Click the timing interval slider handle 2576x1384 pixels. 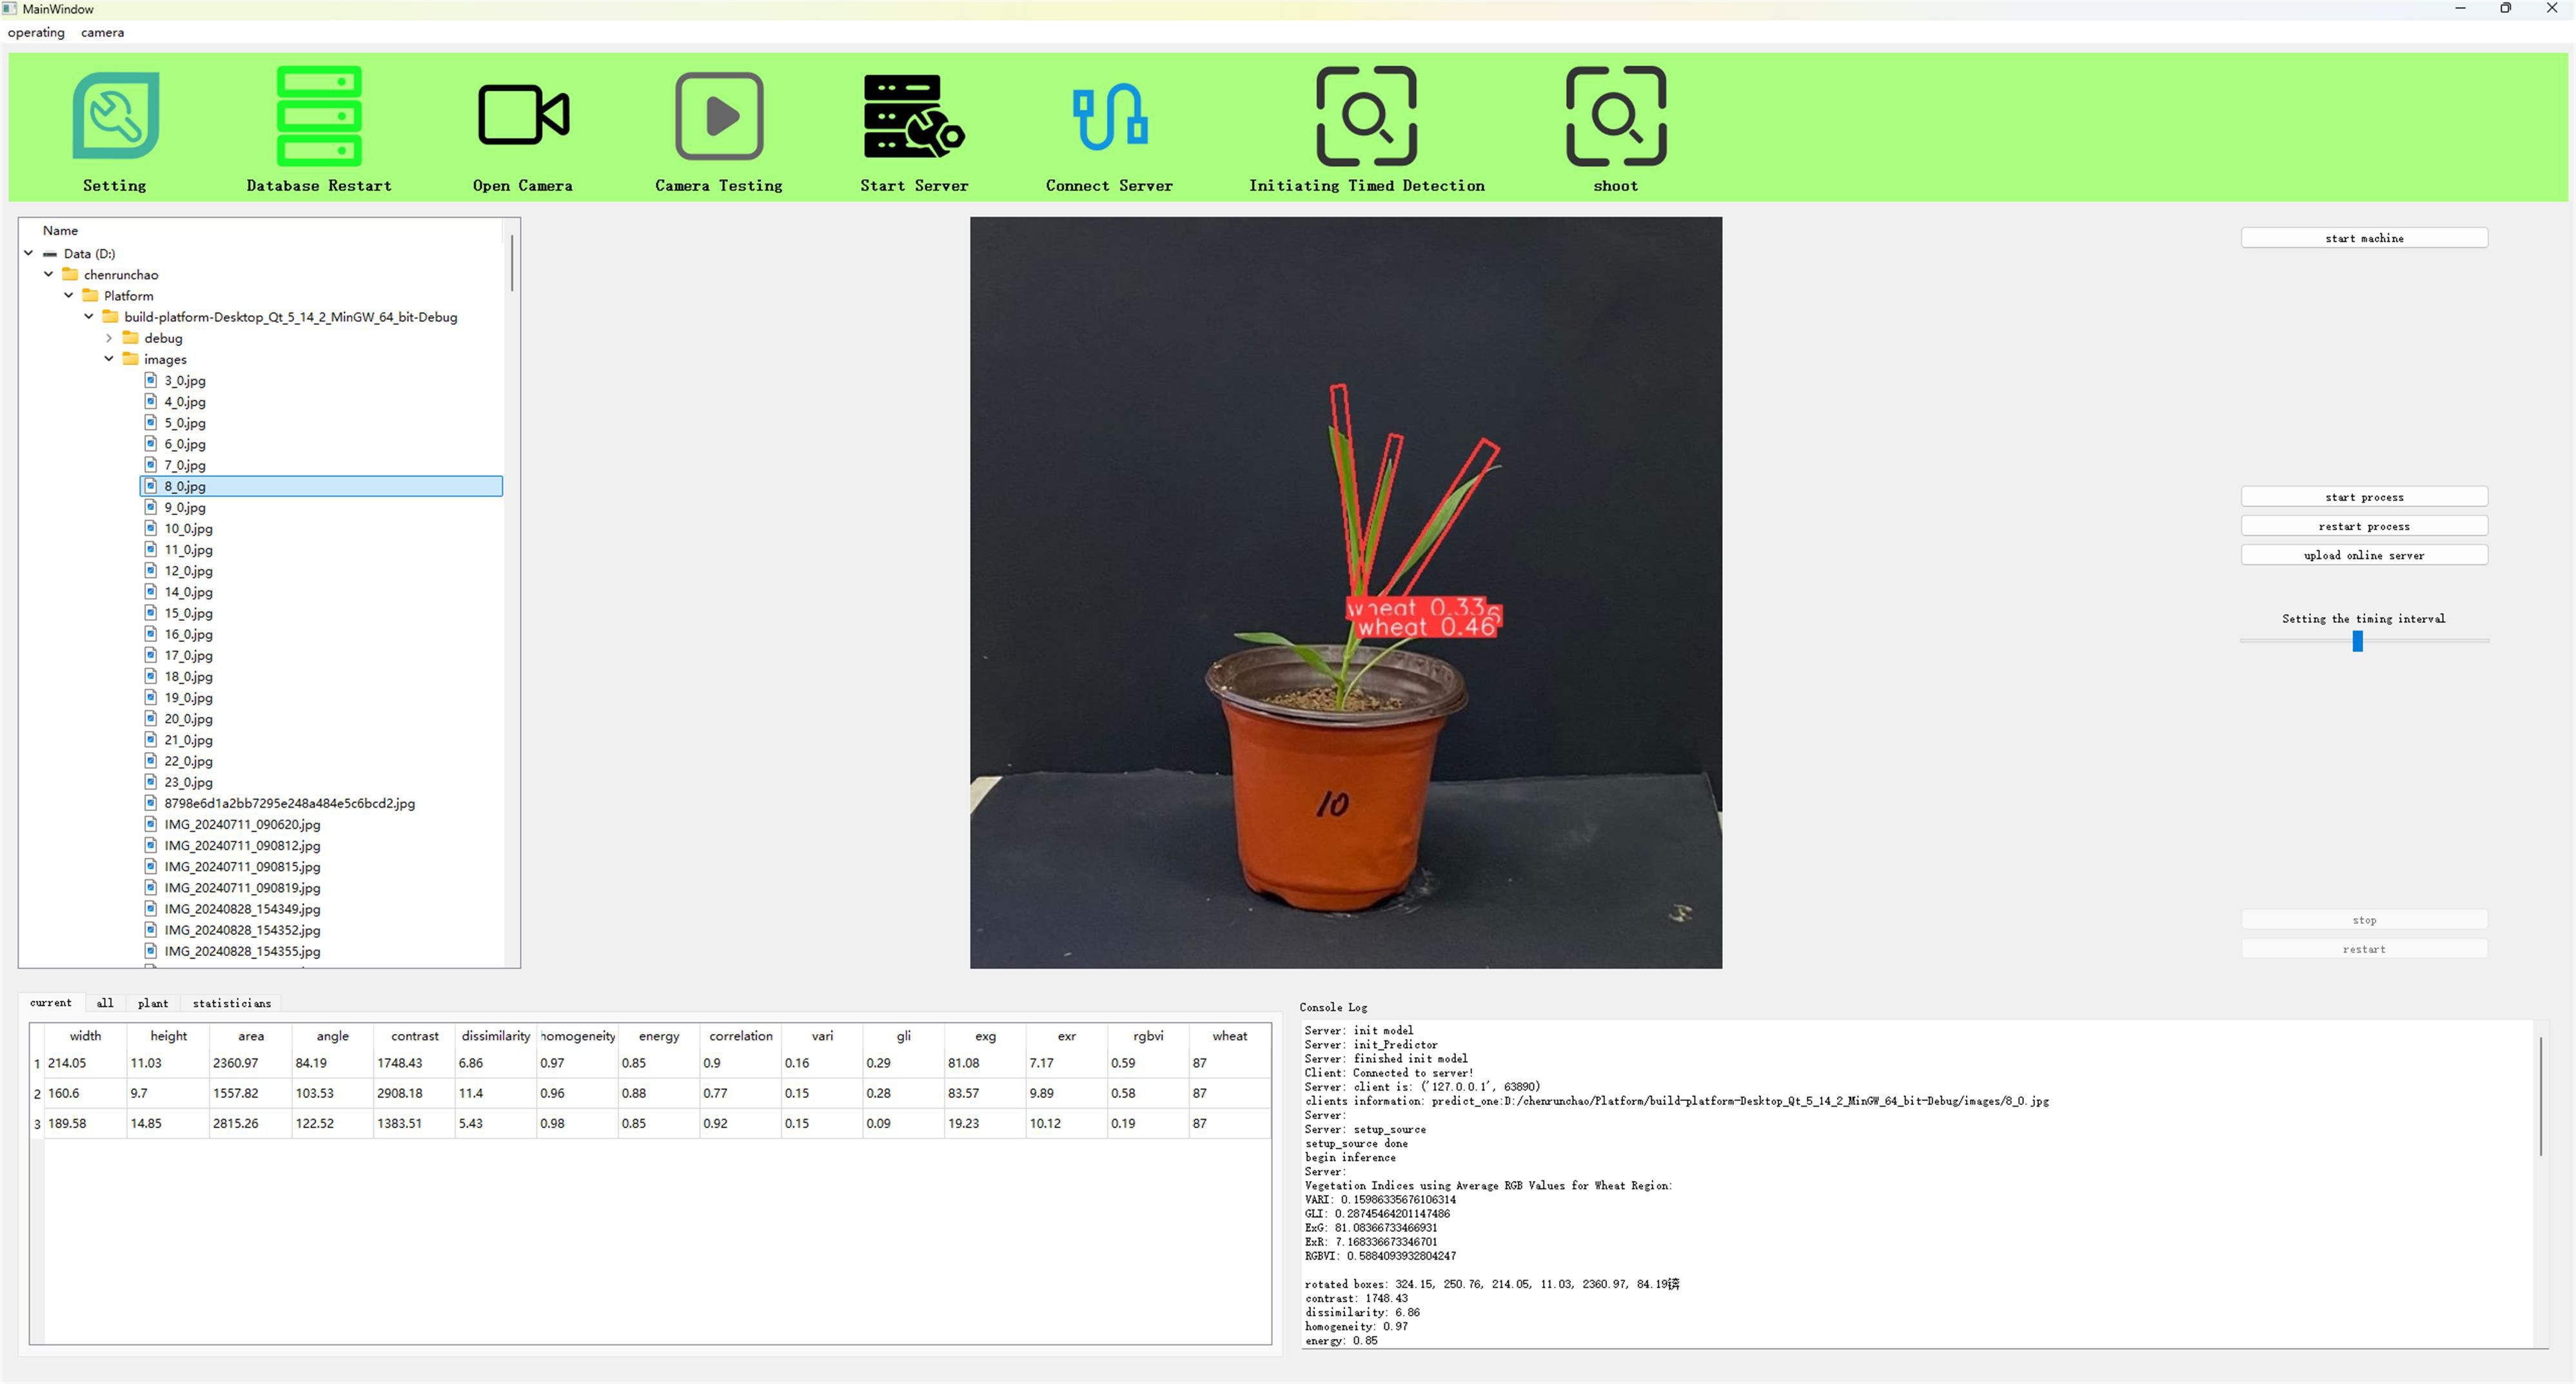(x=2357, y=641)
